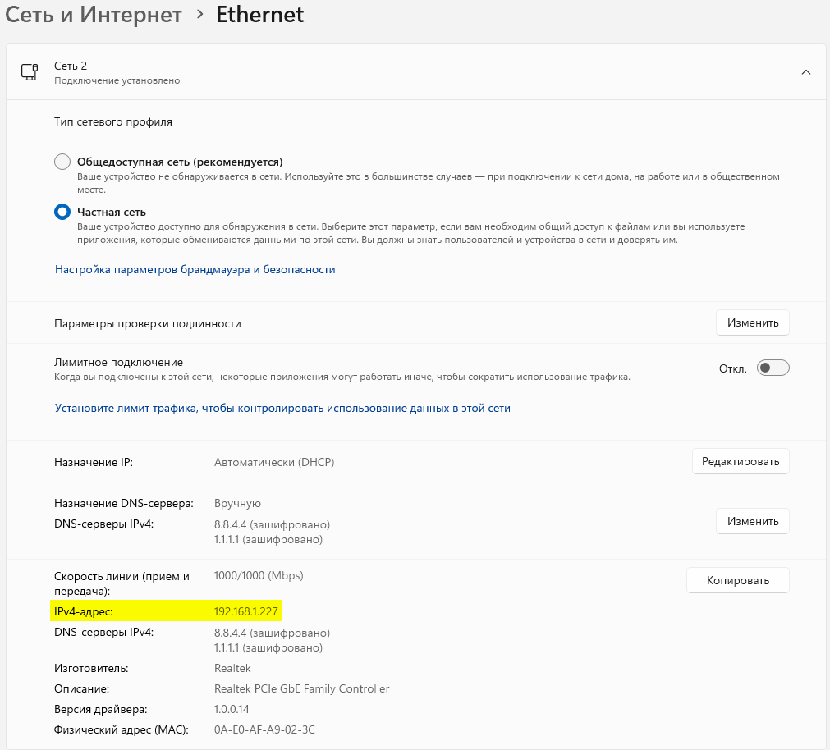Click Редактировать for Назначение IP
Image resolution: width=830 pixels, height=750 pixels.
coord(741,461)
